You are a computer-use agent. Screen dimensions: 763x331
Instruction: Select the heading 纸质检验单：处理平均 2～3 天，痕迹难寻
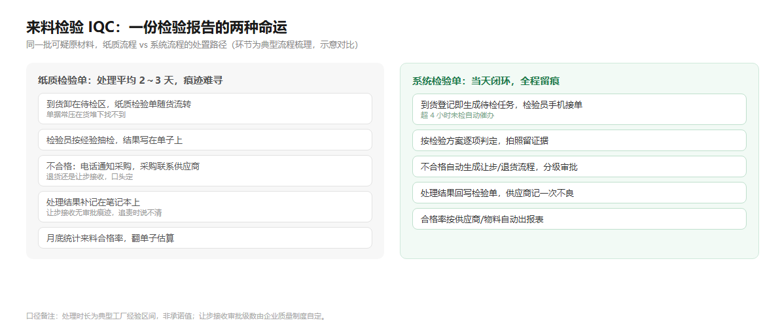click(130, 80)
